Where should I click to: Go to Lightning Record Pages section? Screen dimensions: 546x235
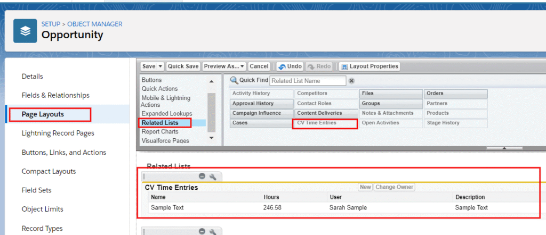[x=58, y=133]
